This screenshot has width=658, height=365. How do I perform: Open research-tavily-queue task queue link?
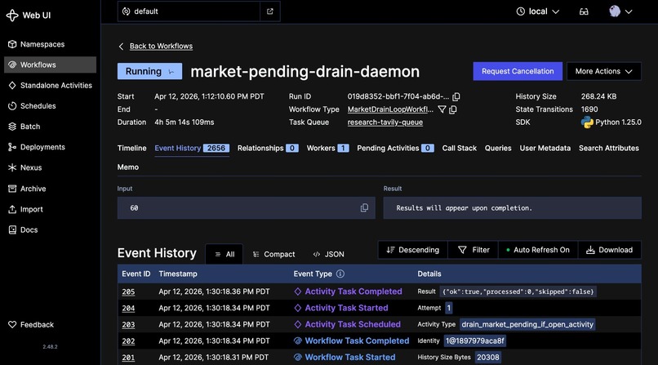[385, 122]
